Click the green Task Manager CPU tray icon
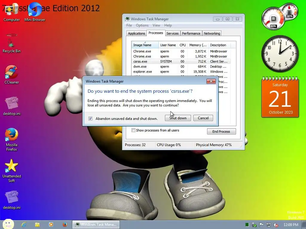 pyautogui.click(x=247, y=225)
